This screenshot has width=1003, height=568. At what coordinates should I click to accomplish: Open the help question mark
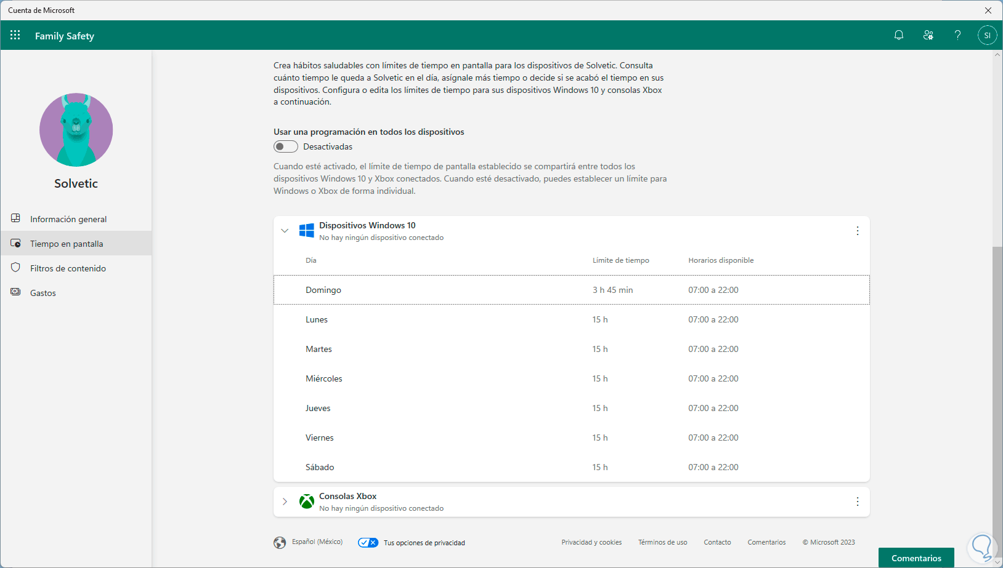pos(957,35)
